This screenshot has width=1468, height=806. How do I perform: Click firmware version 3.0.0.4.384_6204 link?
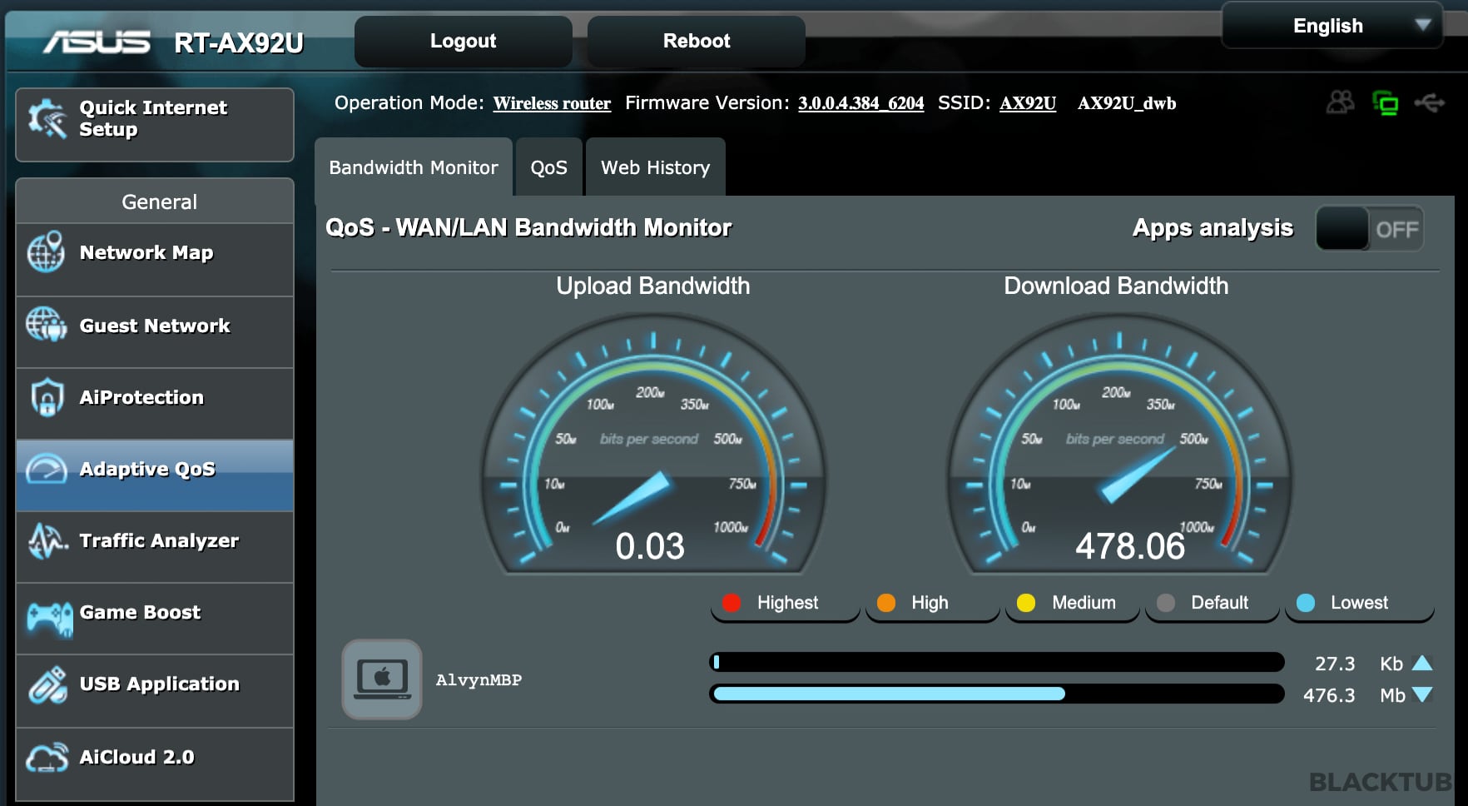(860, 103)
